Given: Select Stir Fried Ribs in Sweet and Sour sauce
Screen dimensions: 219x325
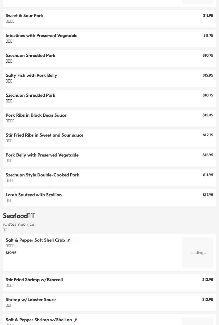Looking at the screenshot, I should tap(44, 135).
